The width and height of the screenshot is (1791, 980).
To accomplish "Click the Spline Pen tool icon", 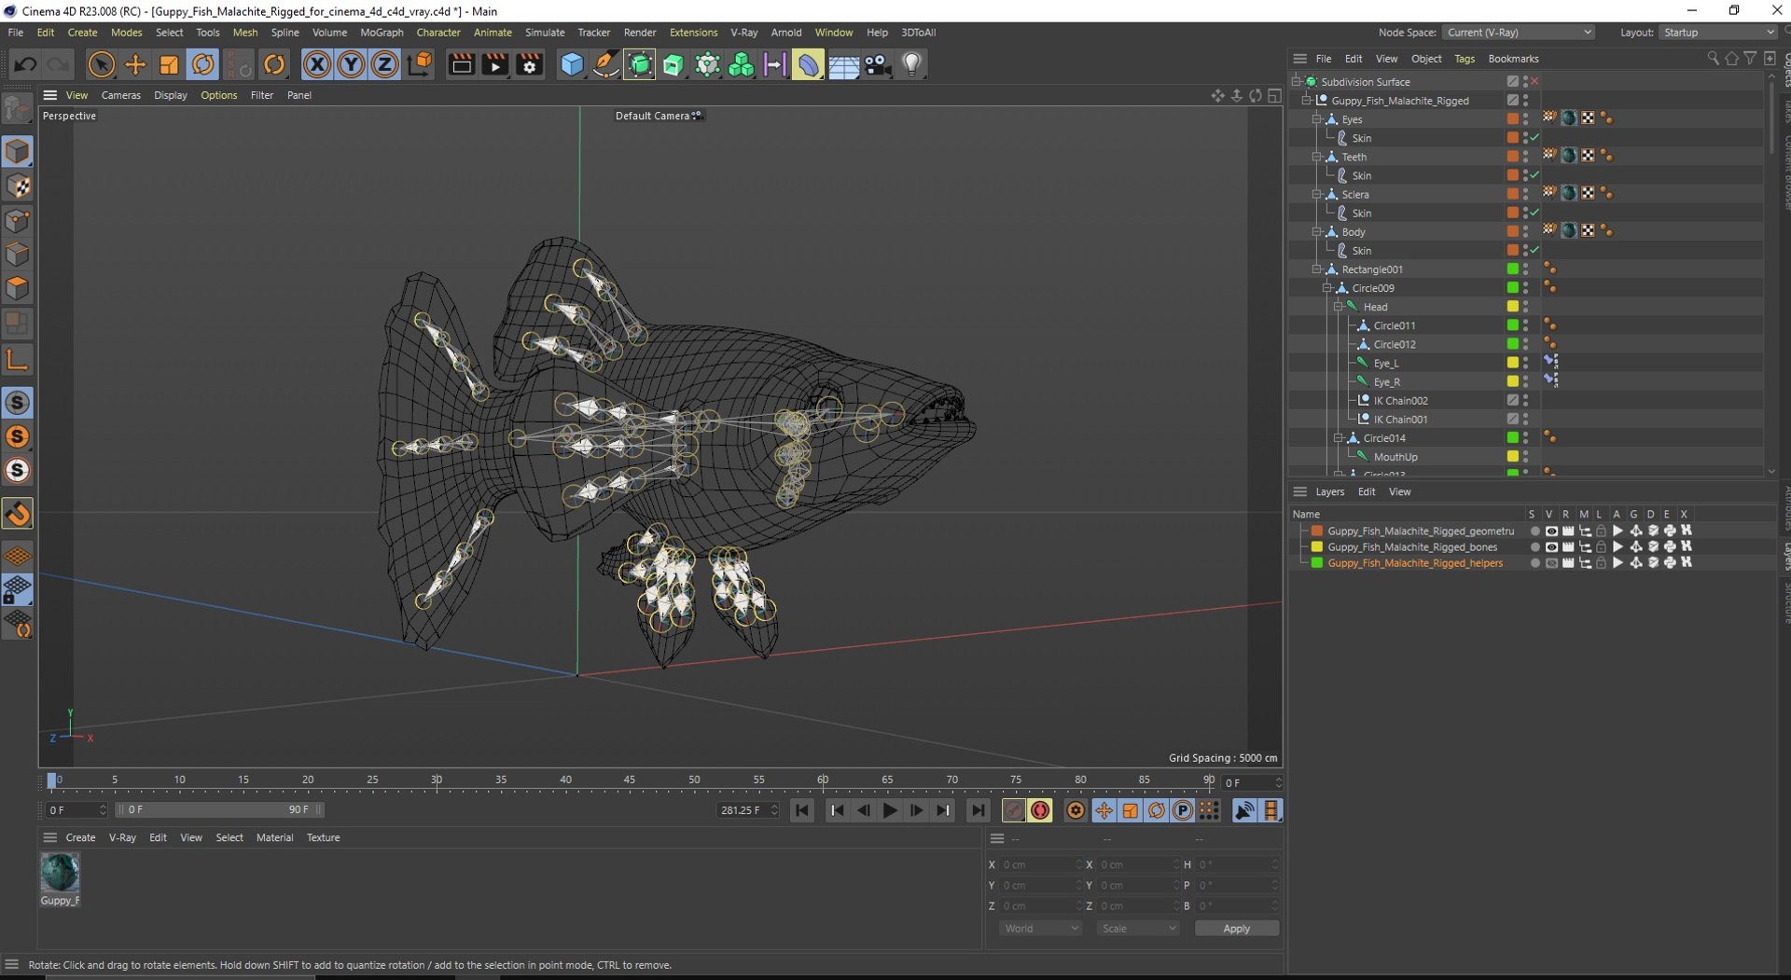I will click(x=605, y=64).
